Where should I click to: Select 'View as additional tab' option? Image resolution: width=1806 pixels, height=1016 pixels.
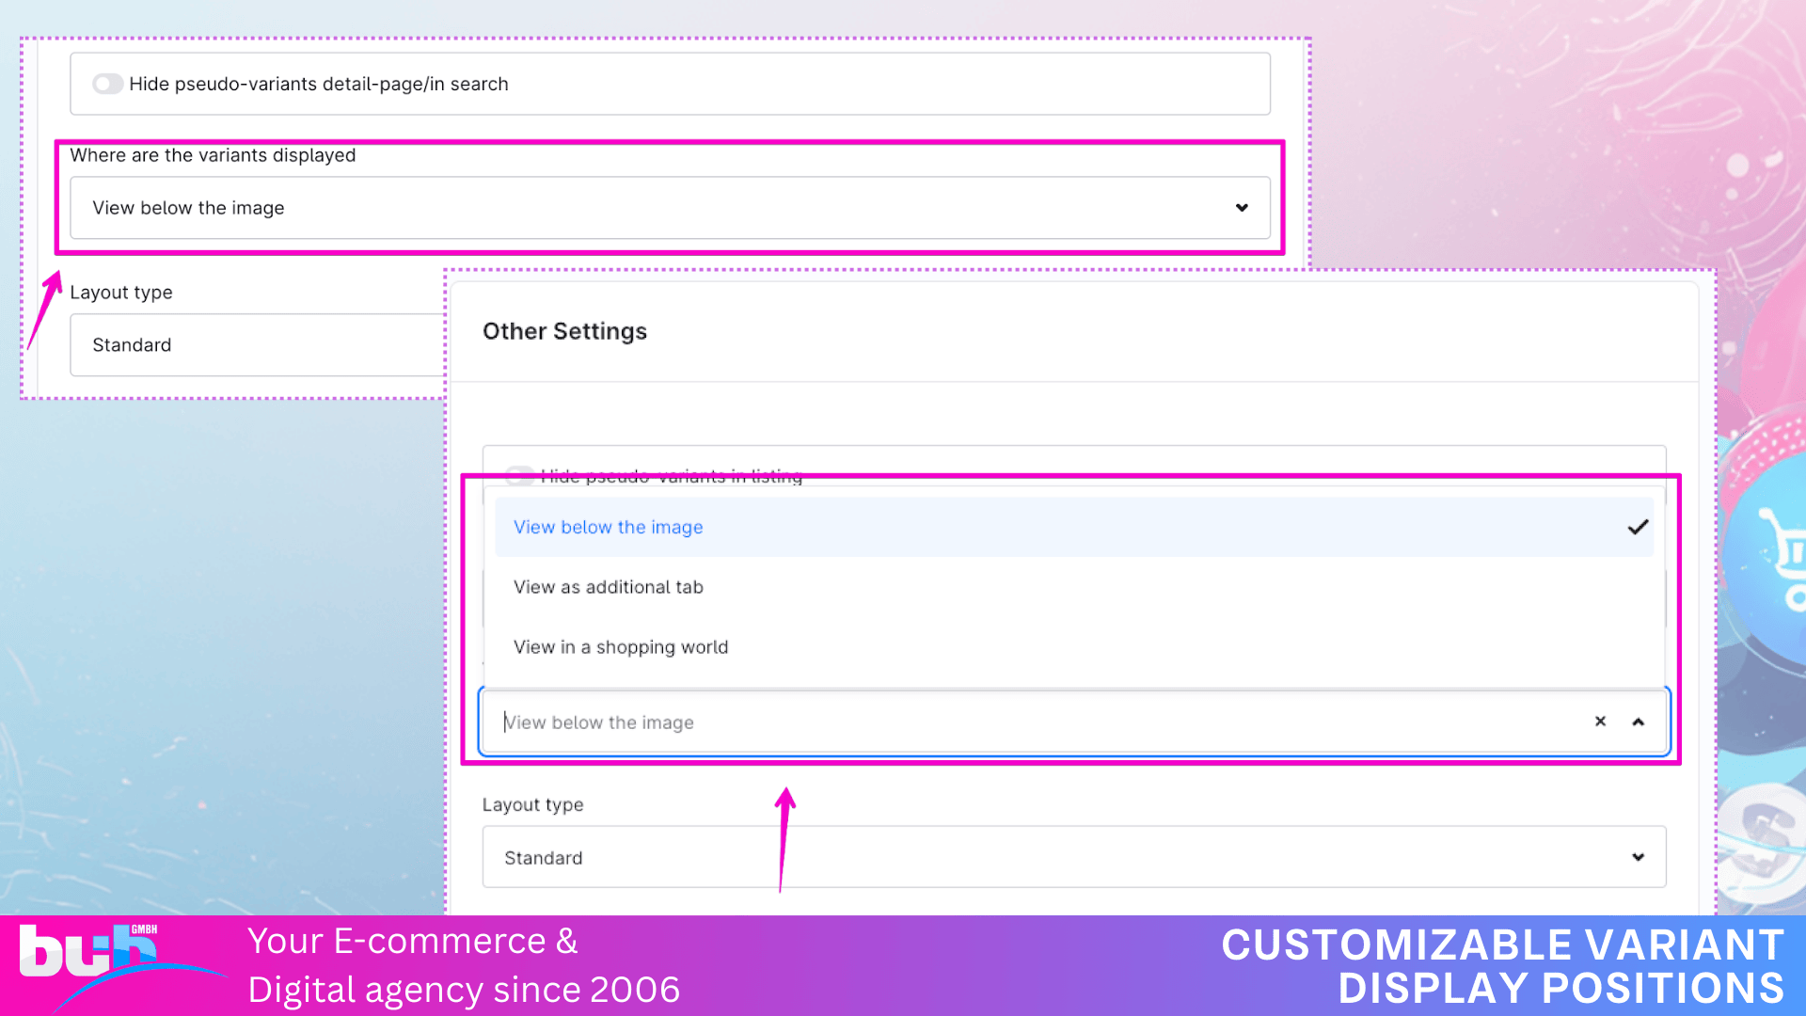[608, 587]
